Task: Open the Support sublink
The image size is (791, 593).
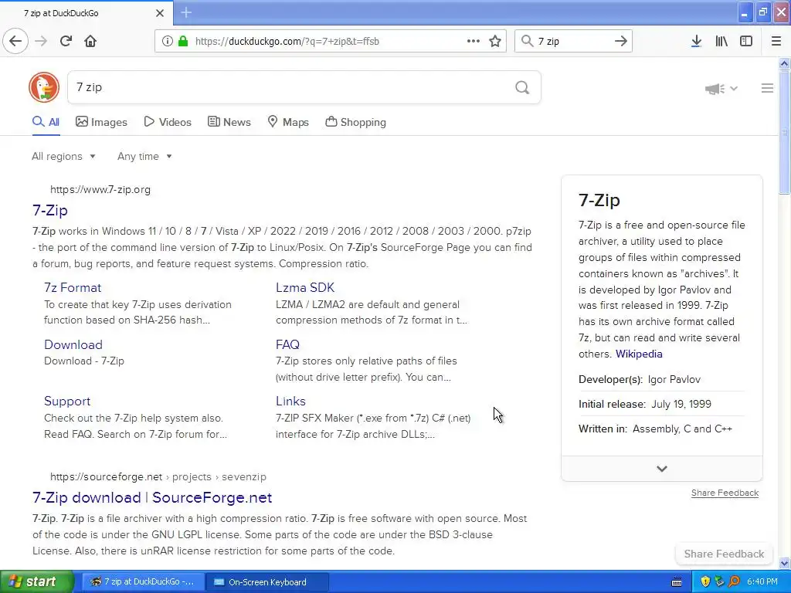Action: tap(67, 401)
